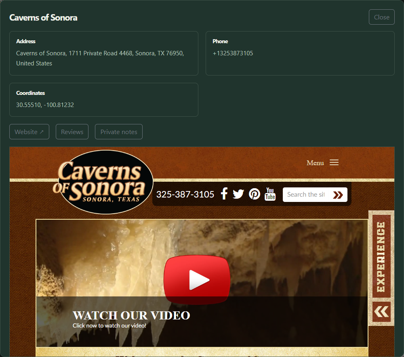The width and height of the screenshot is (404, 357).
Task: Play the video with red play button
Action: (x=197, y=280)
